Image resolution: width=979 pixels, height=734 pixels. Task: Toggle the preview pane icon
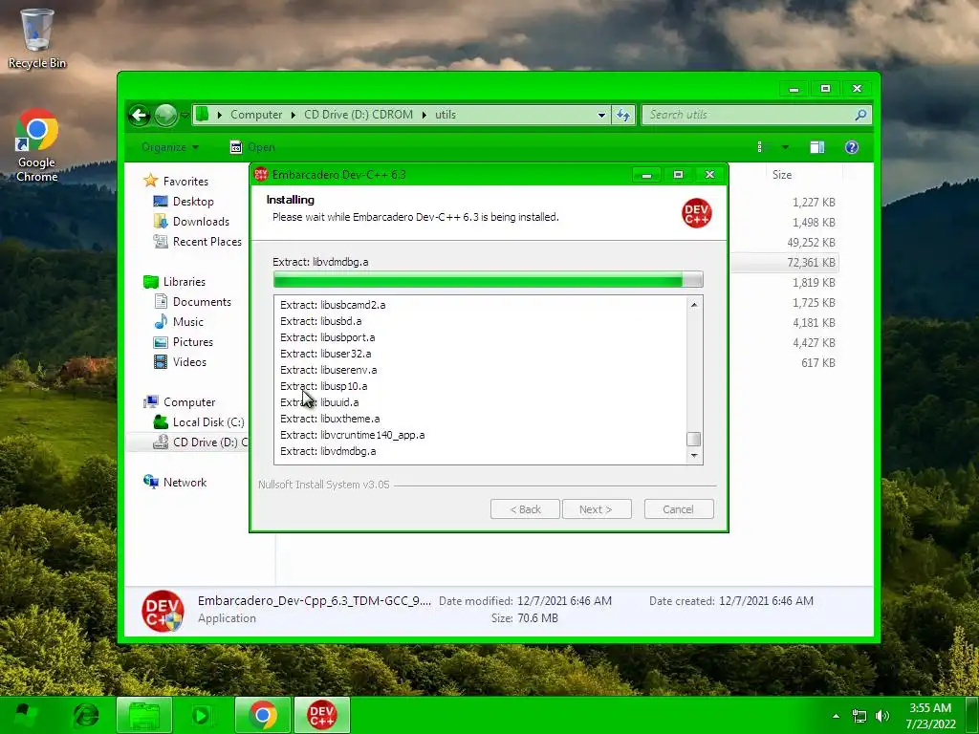pos(816,147)
